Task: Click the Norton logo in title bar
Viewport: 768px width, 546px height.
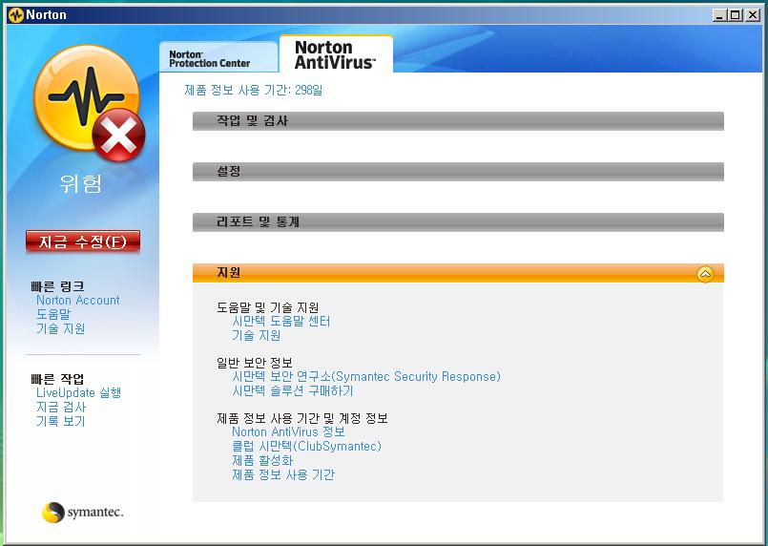Action: (x=16, y=14)
